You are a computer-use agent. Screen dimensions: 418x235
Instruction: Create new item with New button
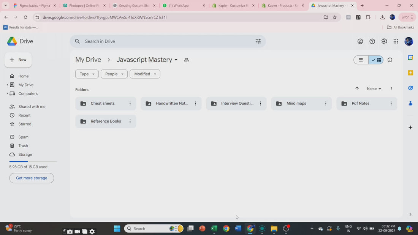tap(18, 60)
